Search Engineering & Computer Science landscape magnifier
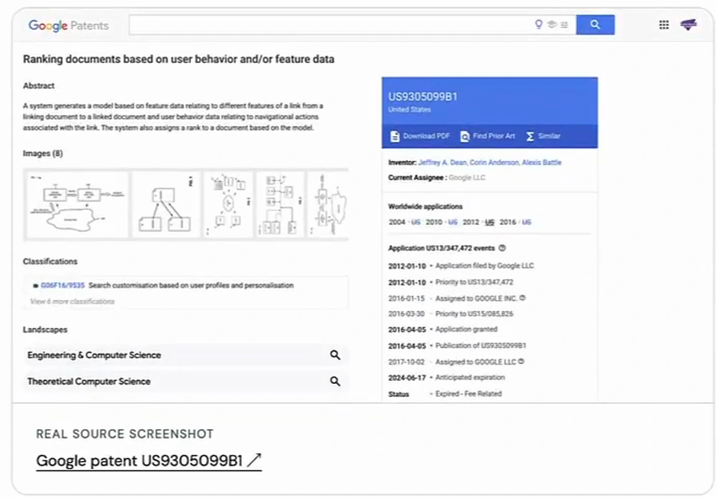Image resolution: width=716 pixels, height=497 pixels. tap(334, 355)
